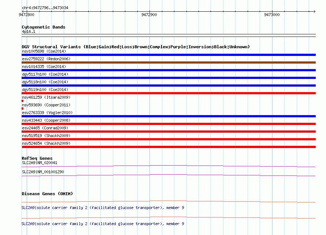
Task: Click the blue bar under nsv1014335
Action: [x=168, y=70]
